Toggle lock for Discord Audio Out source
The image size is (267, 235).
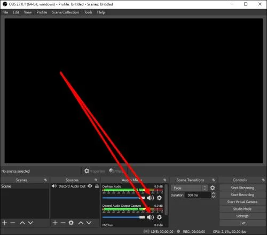point(97,186)
